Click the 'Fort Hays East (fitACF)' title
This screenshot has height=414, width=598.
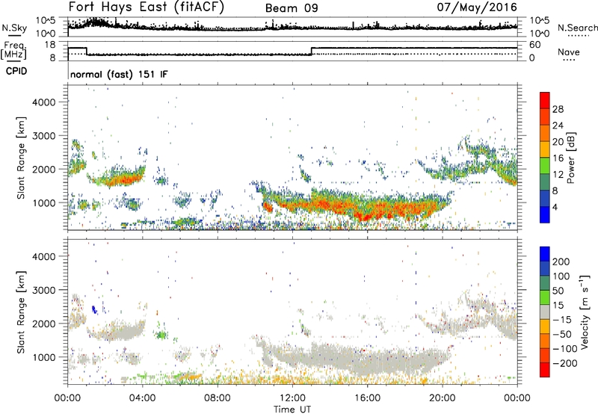(x=146, y=7)
